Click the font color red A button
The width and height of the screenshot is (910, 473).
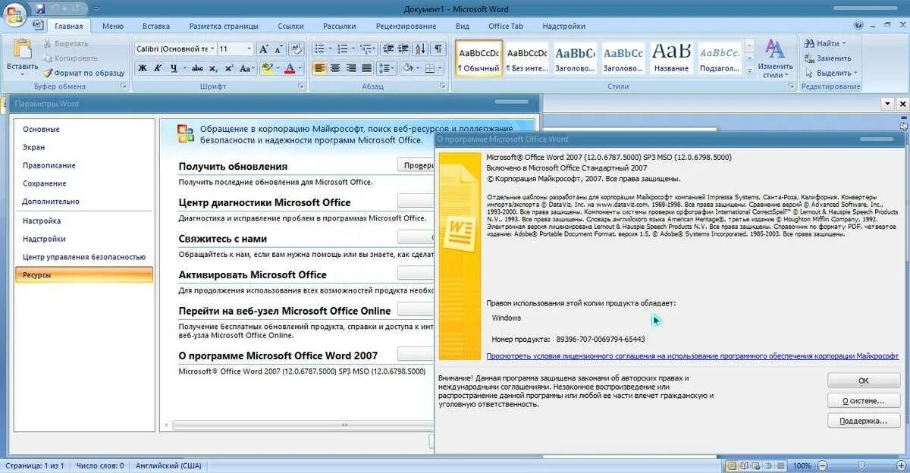click(x=289, y=68)
